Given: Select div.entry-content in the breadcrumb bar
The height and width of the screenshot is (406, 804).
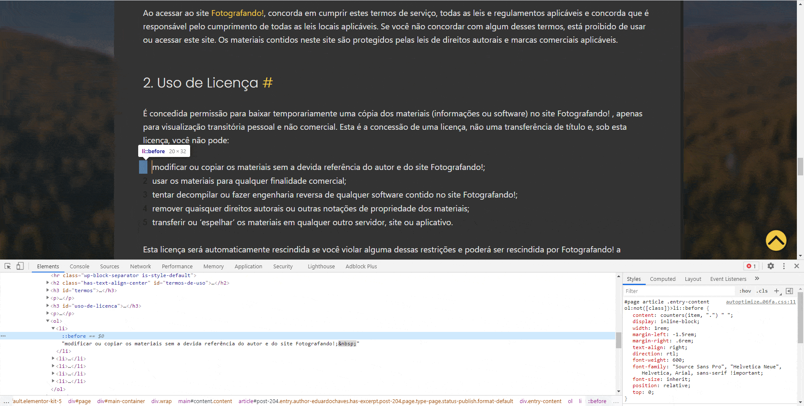Looking at the screenshot, I should (540, 401).
